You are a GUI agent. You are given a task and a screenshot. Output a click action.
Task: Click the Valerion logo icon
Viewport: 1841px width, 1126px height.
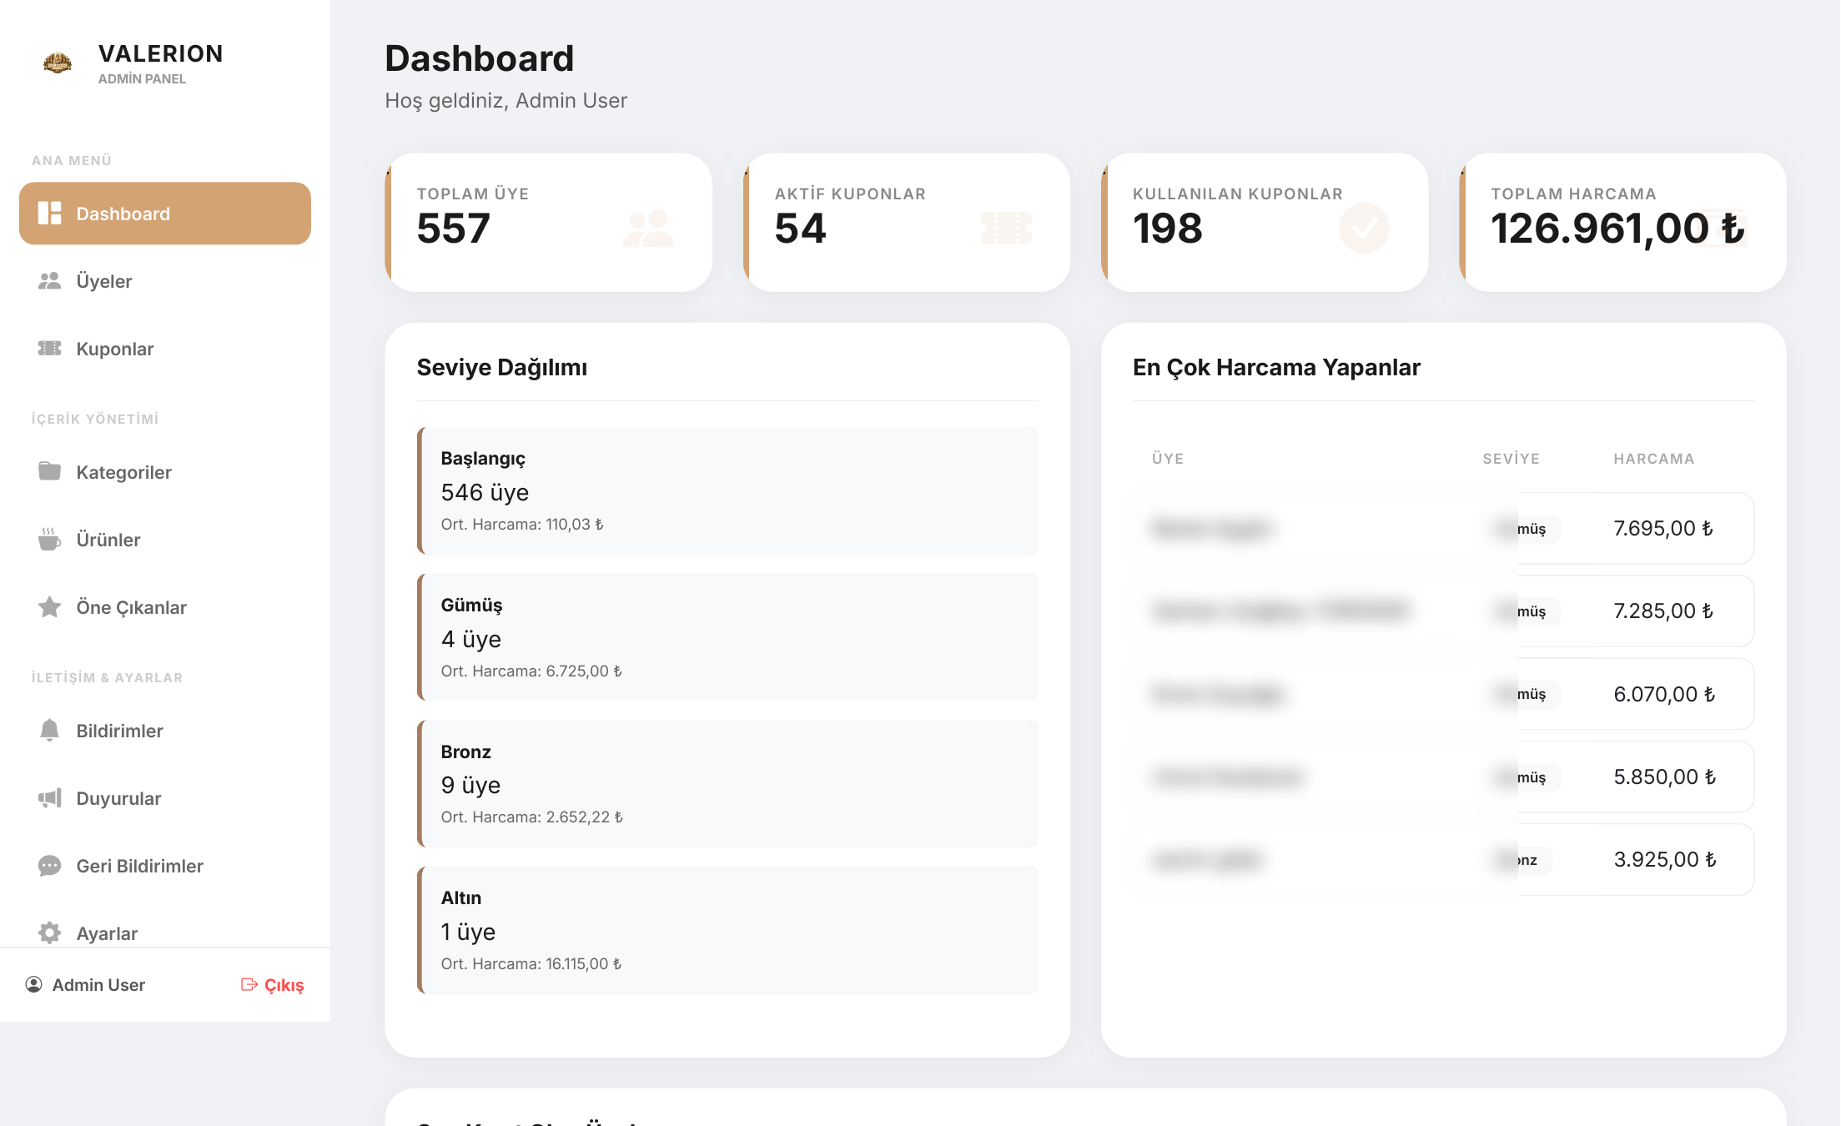(x=58, y=63)
